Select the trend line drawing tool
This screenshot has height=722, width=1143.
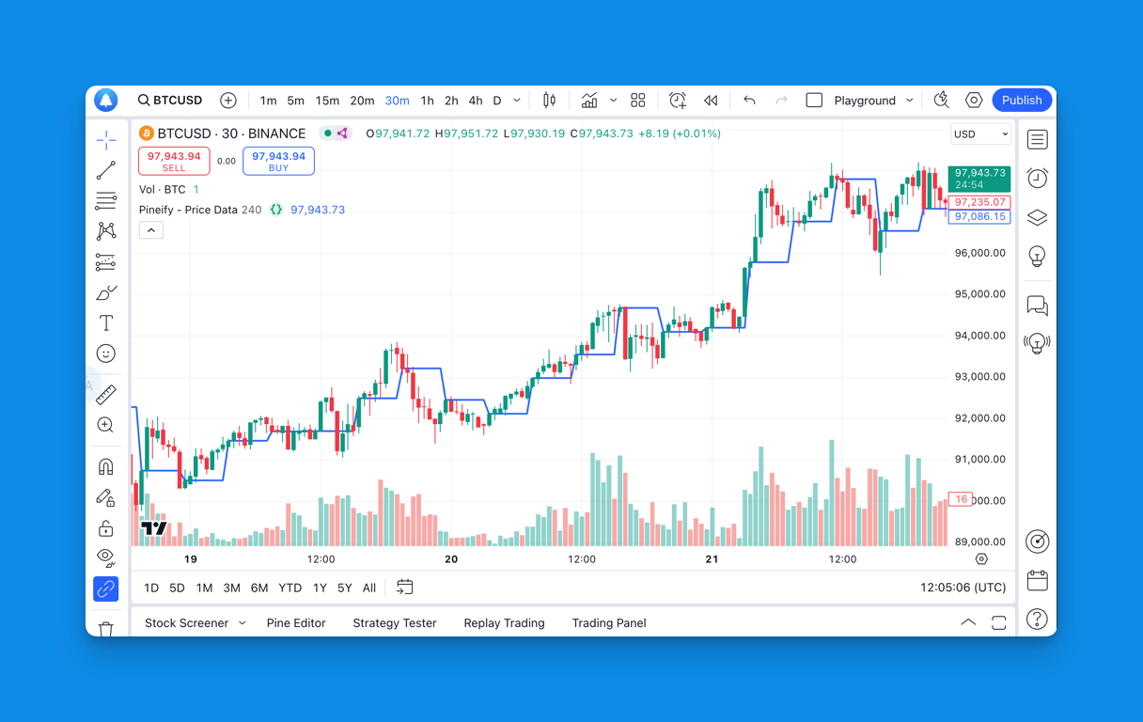click(x=106, y=170)
